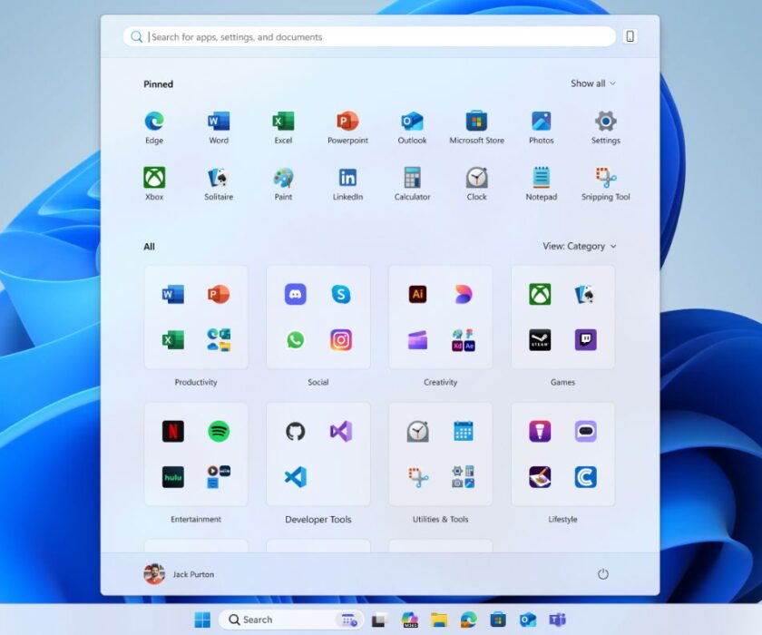Open pinned Snipping Tool app
762x635 pixels.
606,178
